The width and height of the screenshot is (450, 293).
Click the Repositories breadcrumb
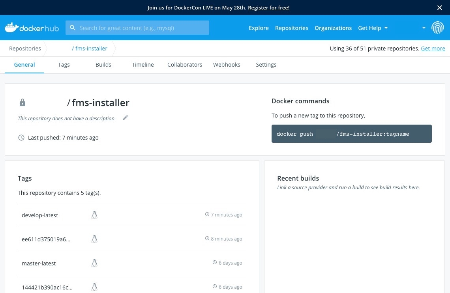(x=25, y=49)
